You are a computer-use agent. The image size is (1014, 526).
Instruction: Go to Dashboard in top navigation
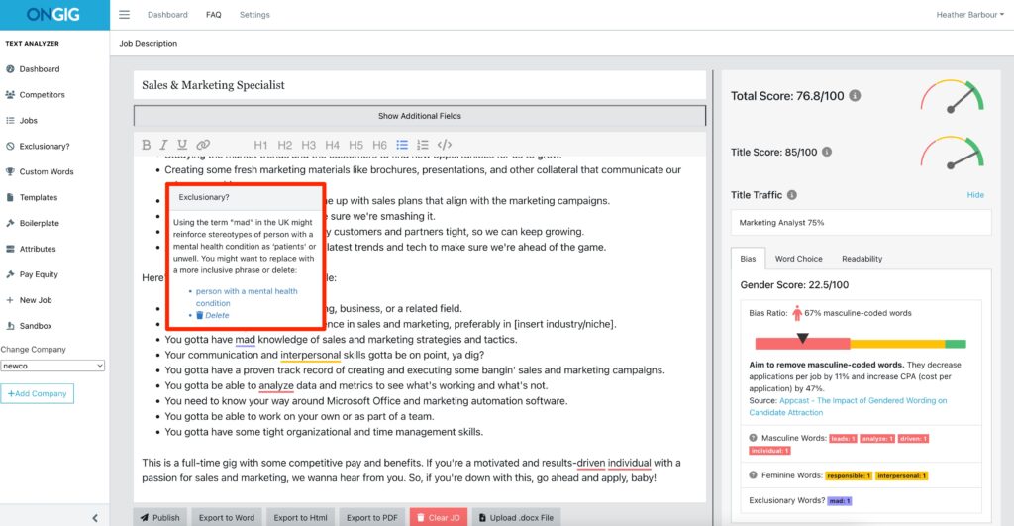(167, 14)
